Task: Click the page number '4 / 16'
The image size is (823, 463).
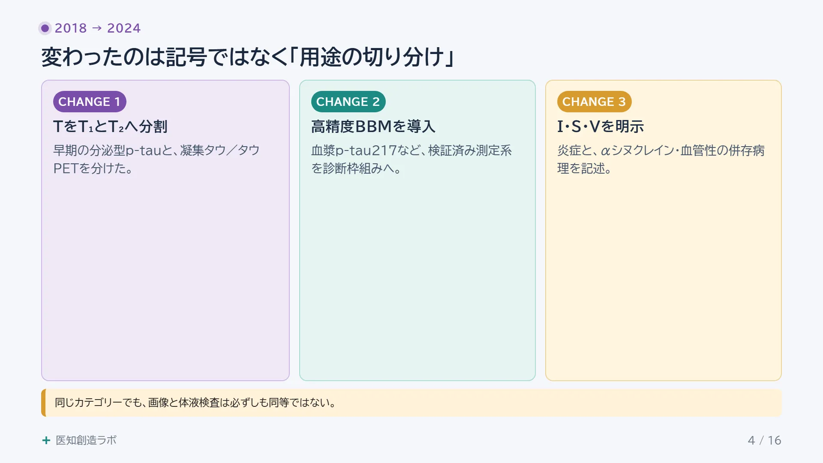Action: pyautogui.click(x=764, y=440)
